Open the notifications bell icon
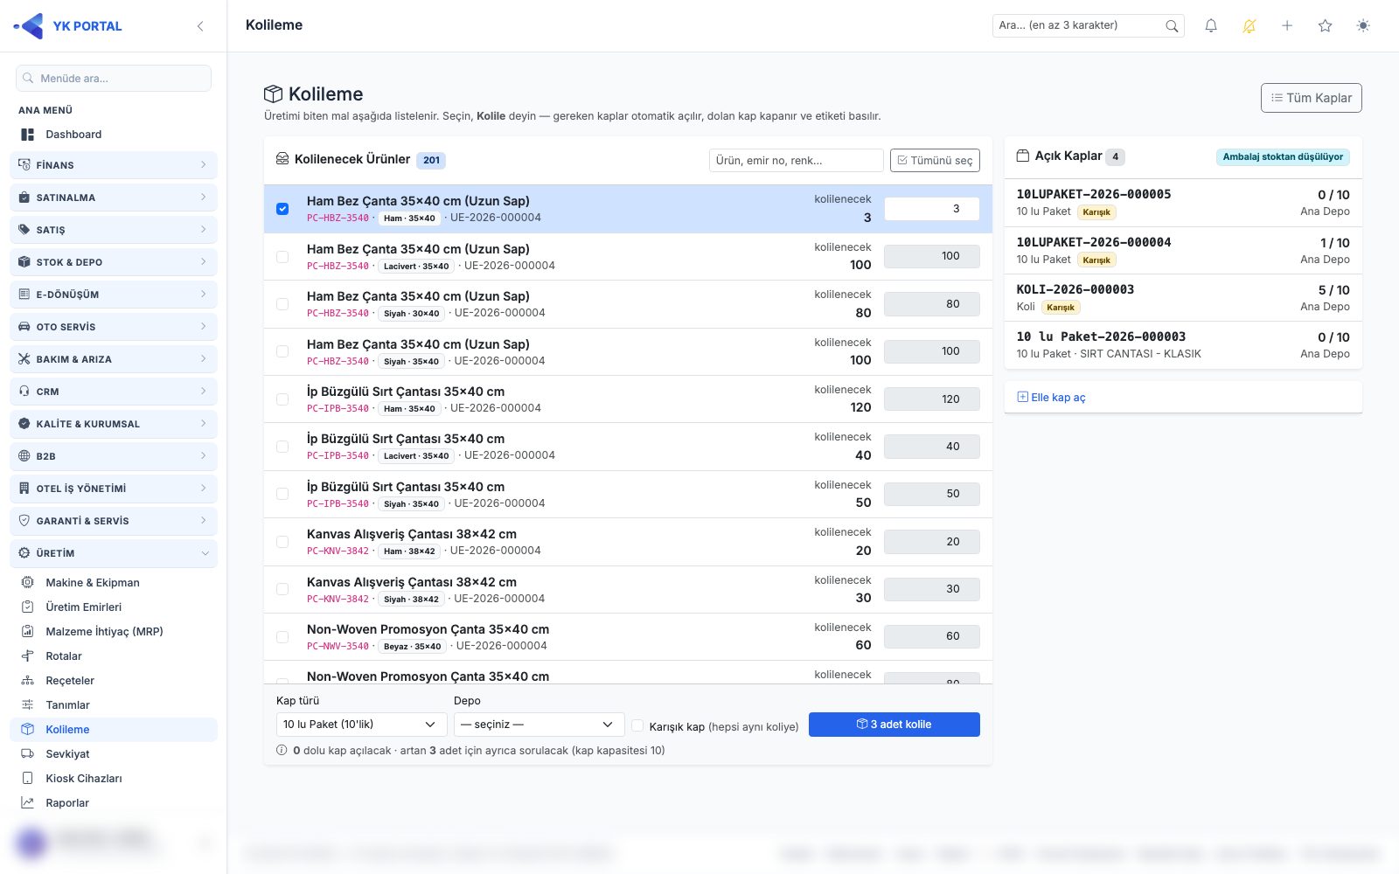This screenshot has height=874, width=1399. (1211, 26)
